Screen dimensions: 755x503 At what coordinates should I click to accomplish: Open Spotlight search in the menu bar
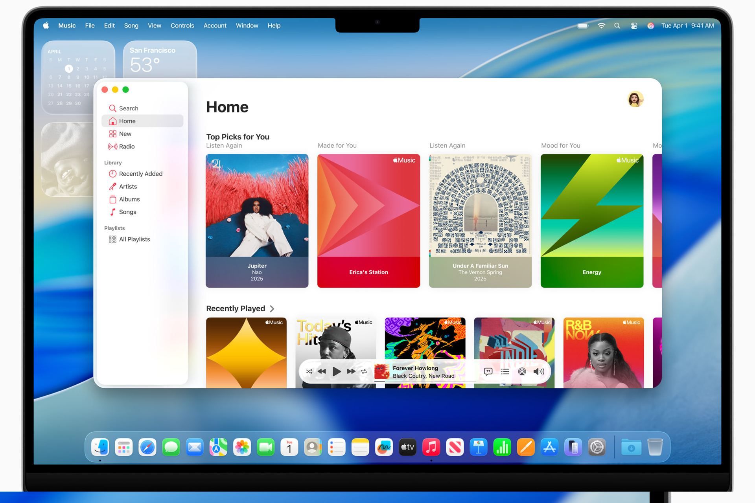[617, 26]
